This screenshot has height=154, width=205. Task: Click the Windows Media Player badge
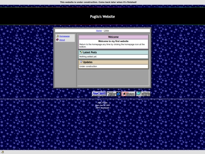[128, 94]
